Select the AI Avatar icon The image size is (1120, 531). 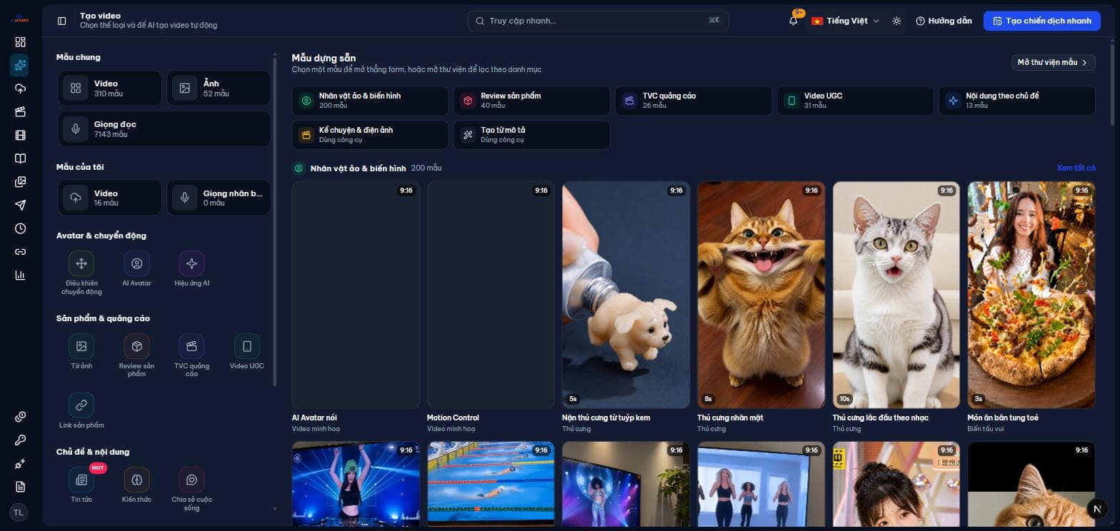coord(136,263)
